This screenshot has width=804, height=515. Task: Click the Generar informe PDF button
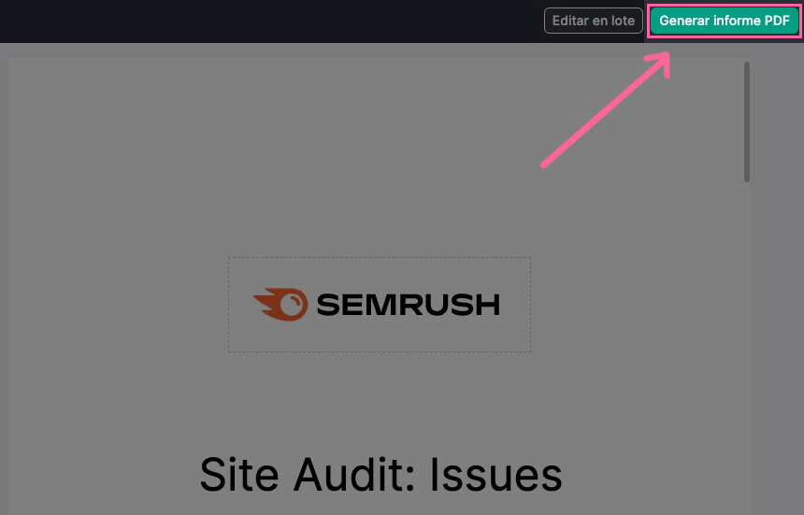(724, 21)
